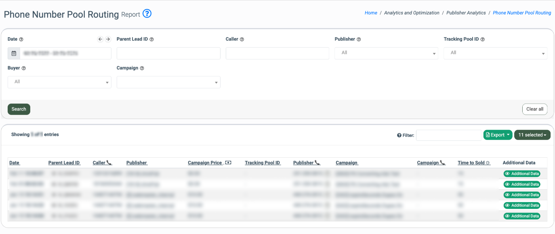555x234 pixels.
Task: Open the Publisher dropdown
Action: pyautogui.click(x=386, y=53)
